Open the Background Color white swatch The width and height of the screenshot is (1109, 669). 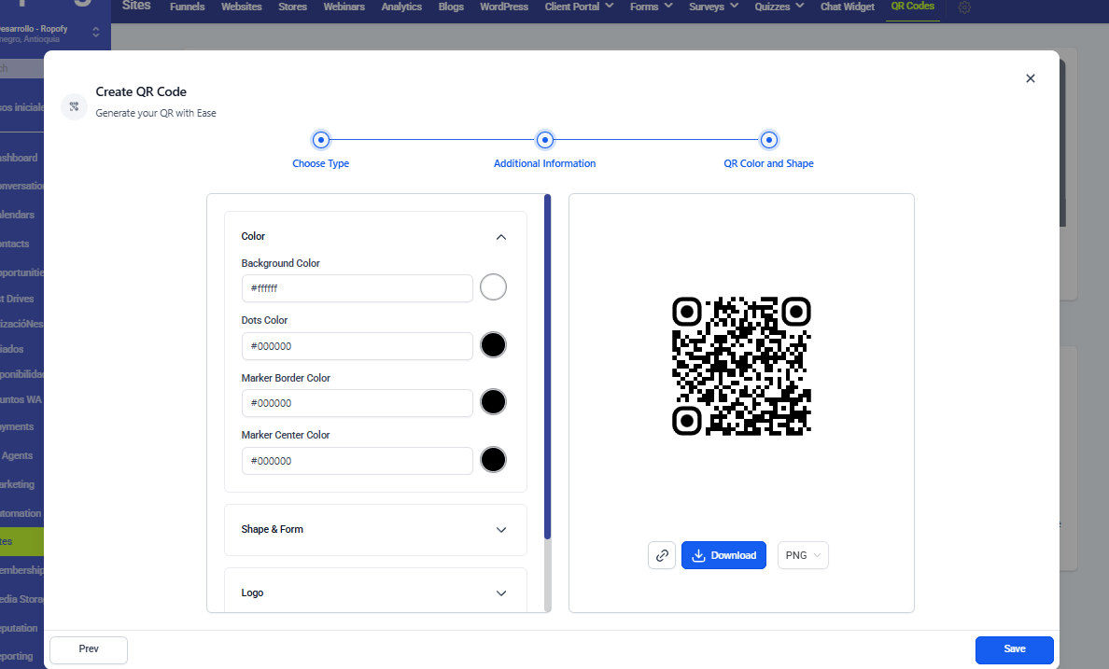coord(493,287)
